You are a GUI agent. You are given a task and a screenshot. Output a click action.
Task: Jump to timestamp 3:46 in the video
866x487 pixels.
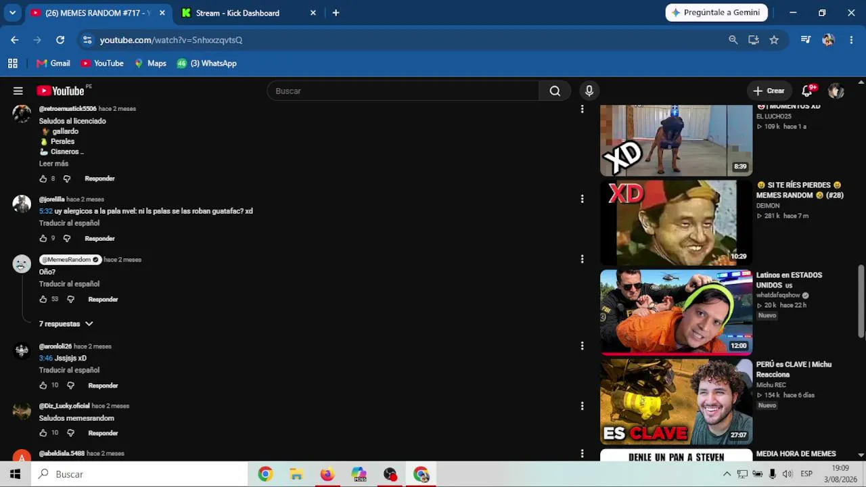point(45,358)
